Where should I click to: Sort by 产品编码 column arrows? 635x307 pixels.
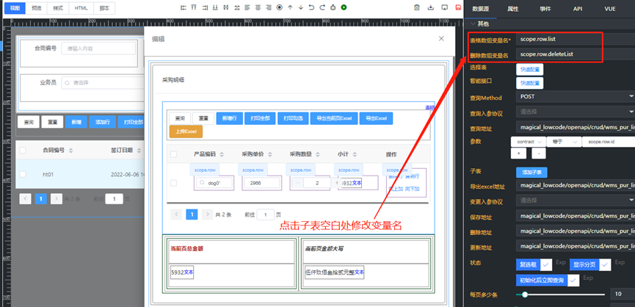pyautogui.click(x=222, y=154)
